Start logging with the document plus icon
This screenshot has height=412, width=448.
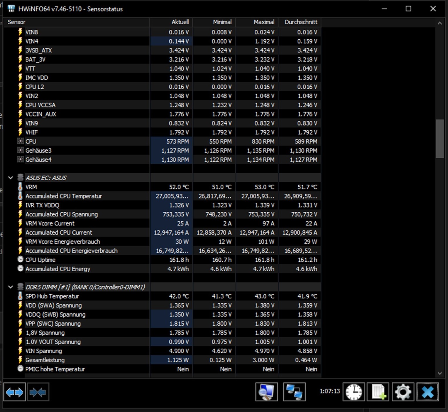[x=378, y=392]
